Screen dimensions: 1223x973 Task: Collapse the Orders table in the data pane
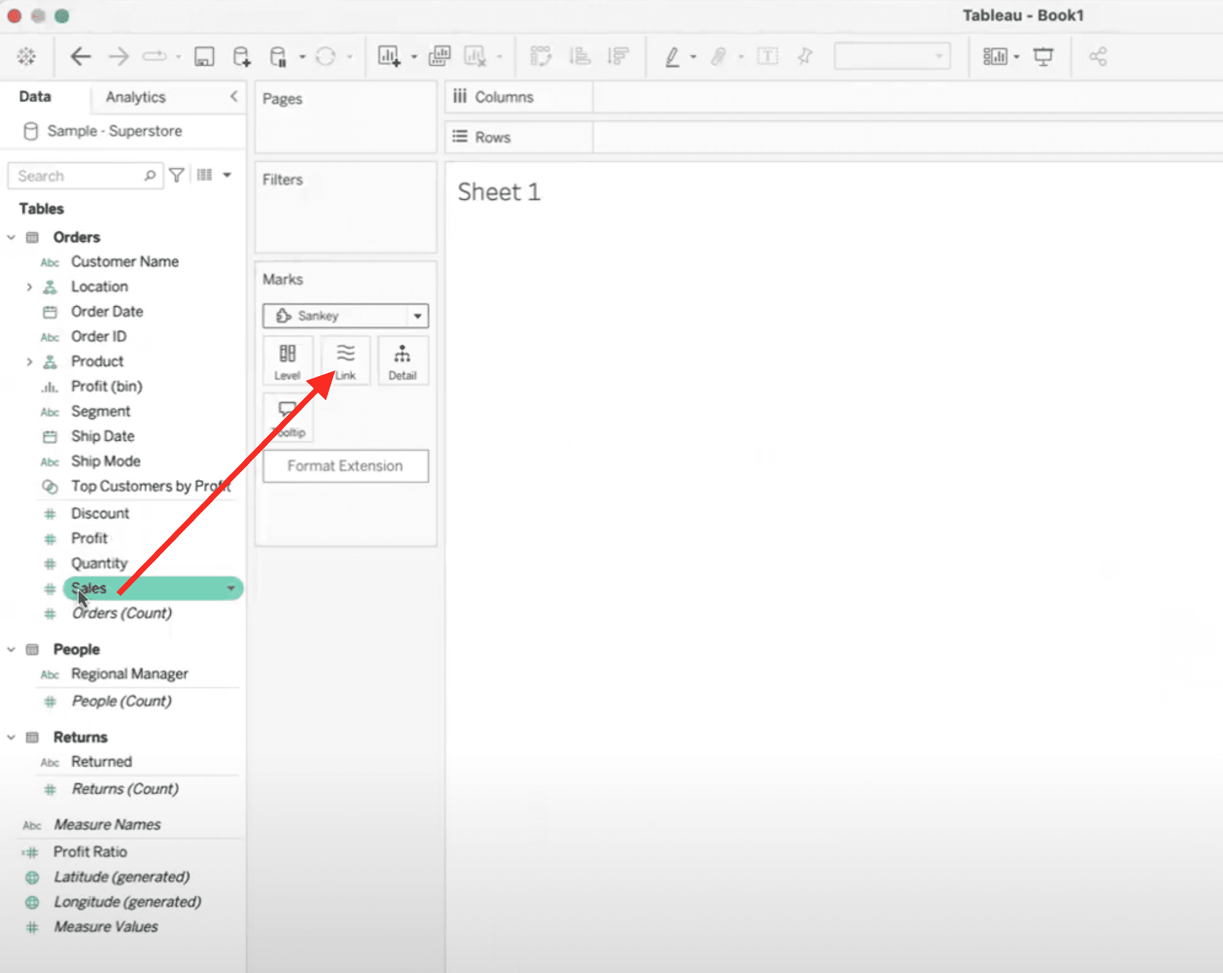pyautogui.click(x=11, y=237)
